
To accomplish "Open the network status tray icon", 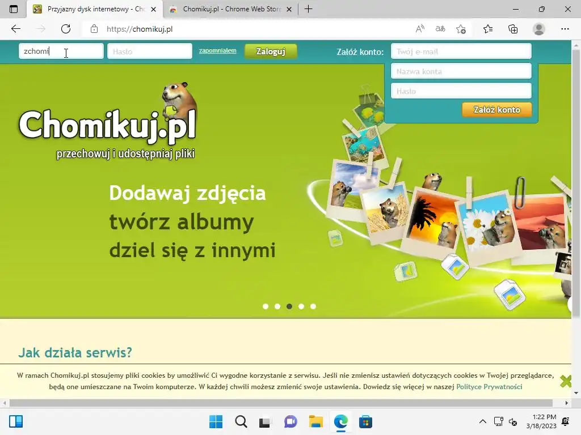I will (498, 421).
